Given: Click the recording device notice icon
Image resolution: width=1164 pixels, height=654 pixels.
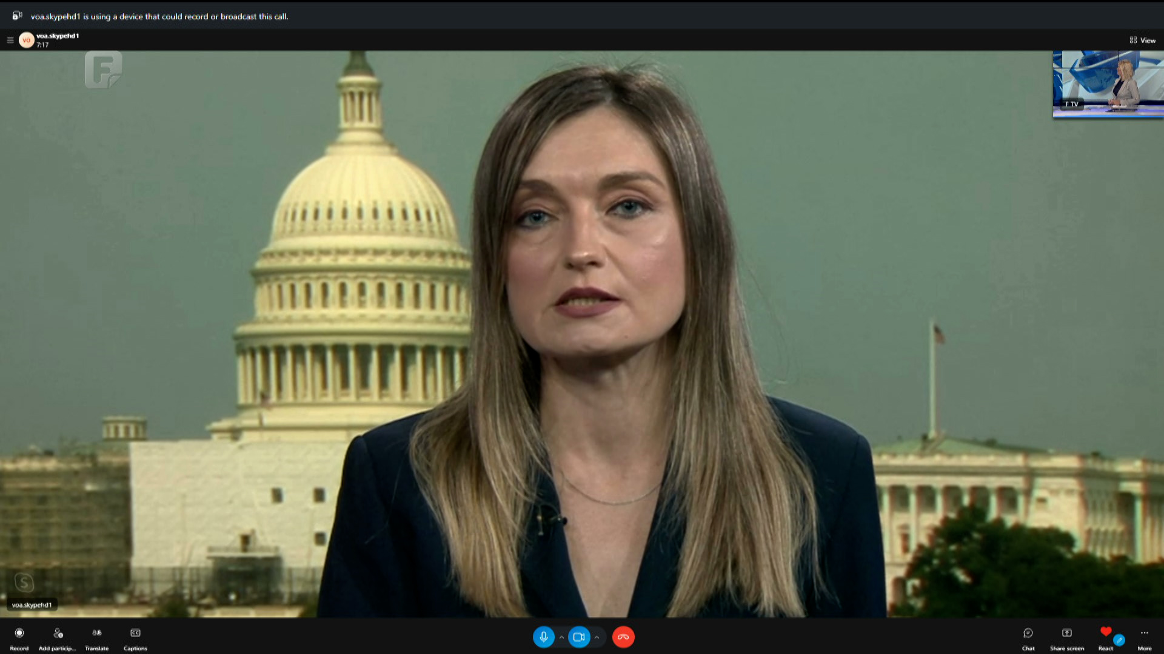Looking at the screenshot, I should coord(17,16).
